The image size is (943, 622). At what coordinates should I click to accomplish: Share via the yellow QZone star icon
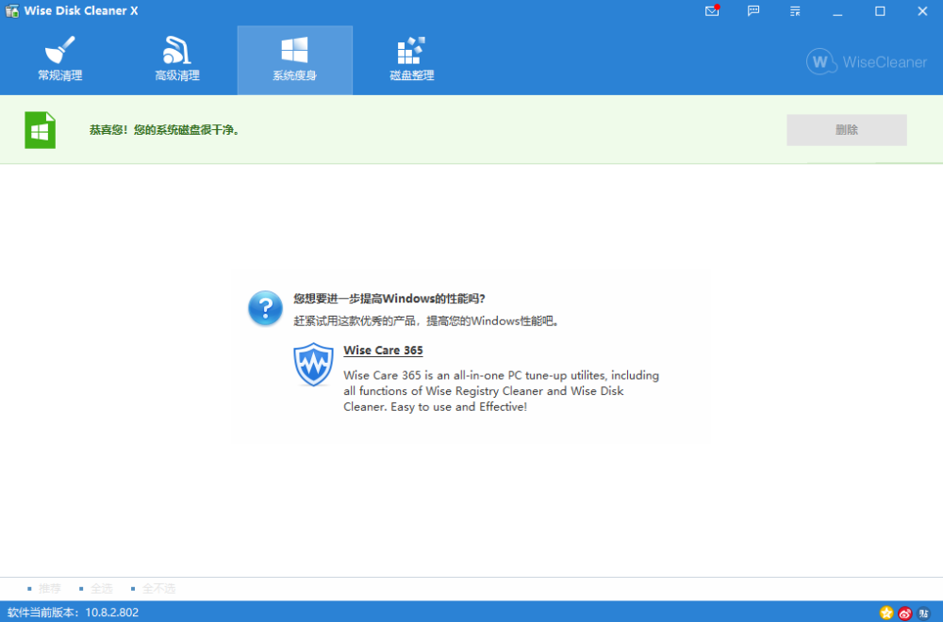(886, 613)
